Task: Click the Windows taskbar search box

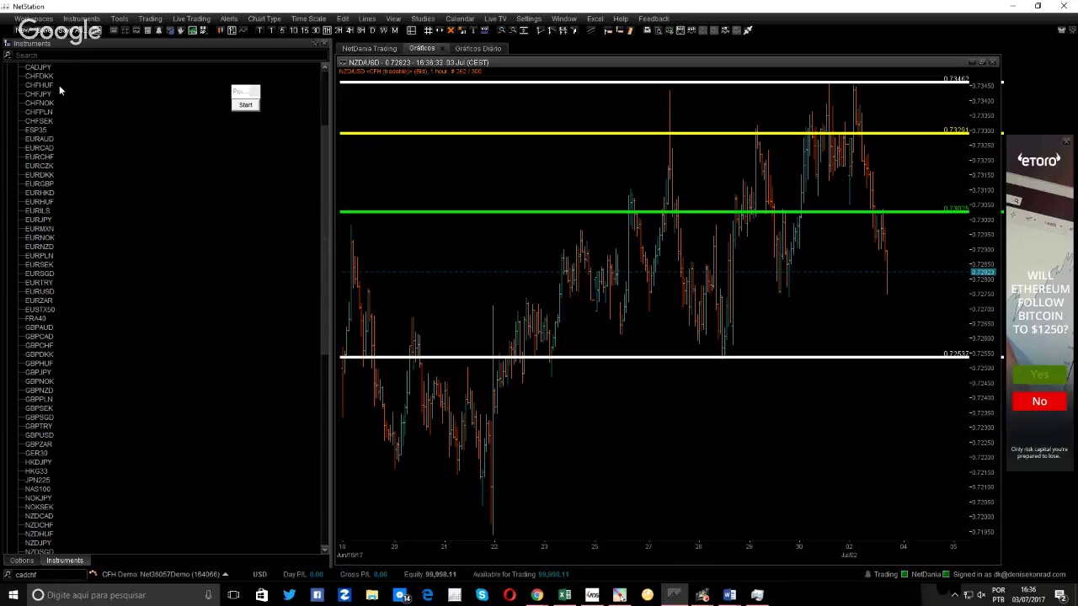Action: (122, 595)
